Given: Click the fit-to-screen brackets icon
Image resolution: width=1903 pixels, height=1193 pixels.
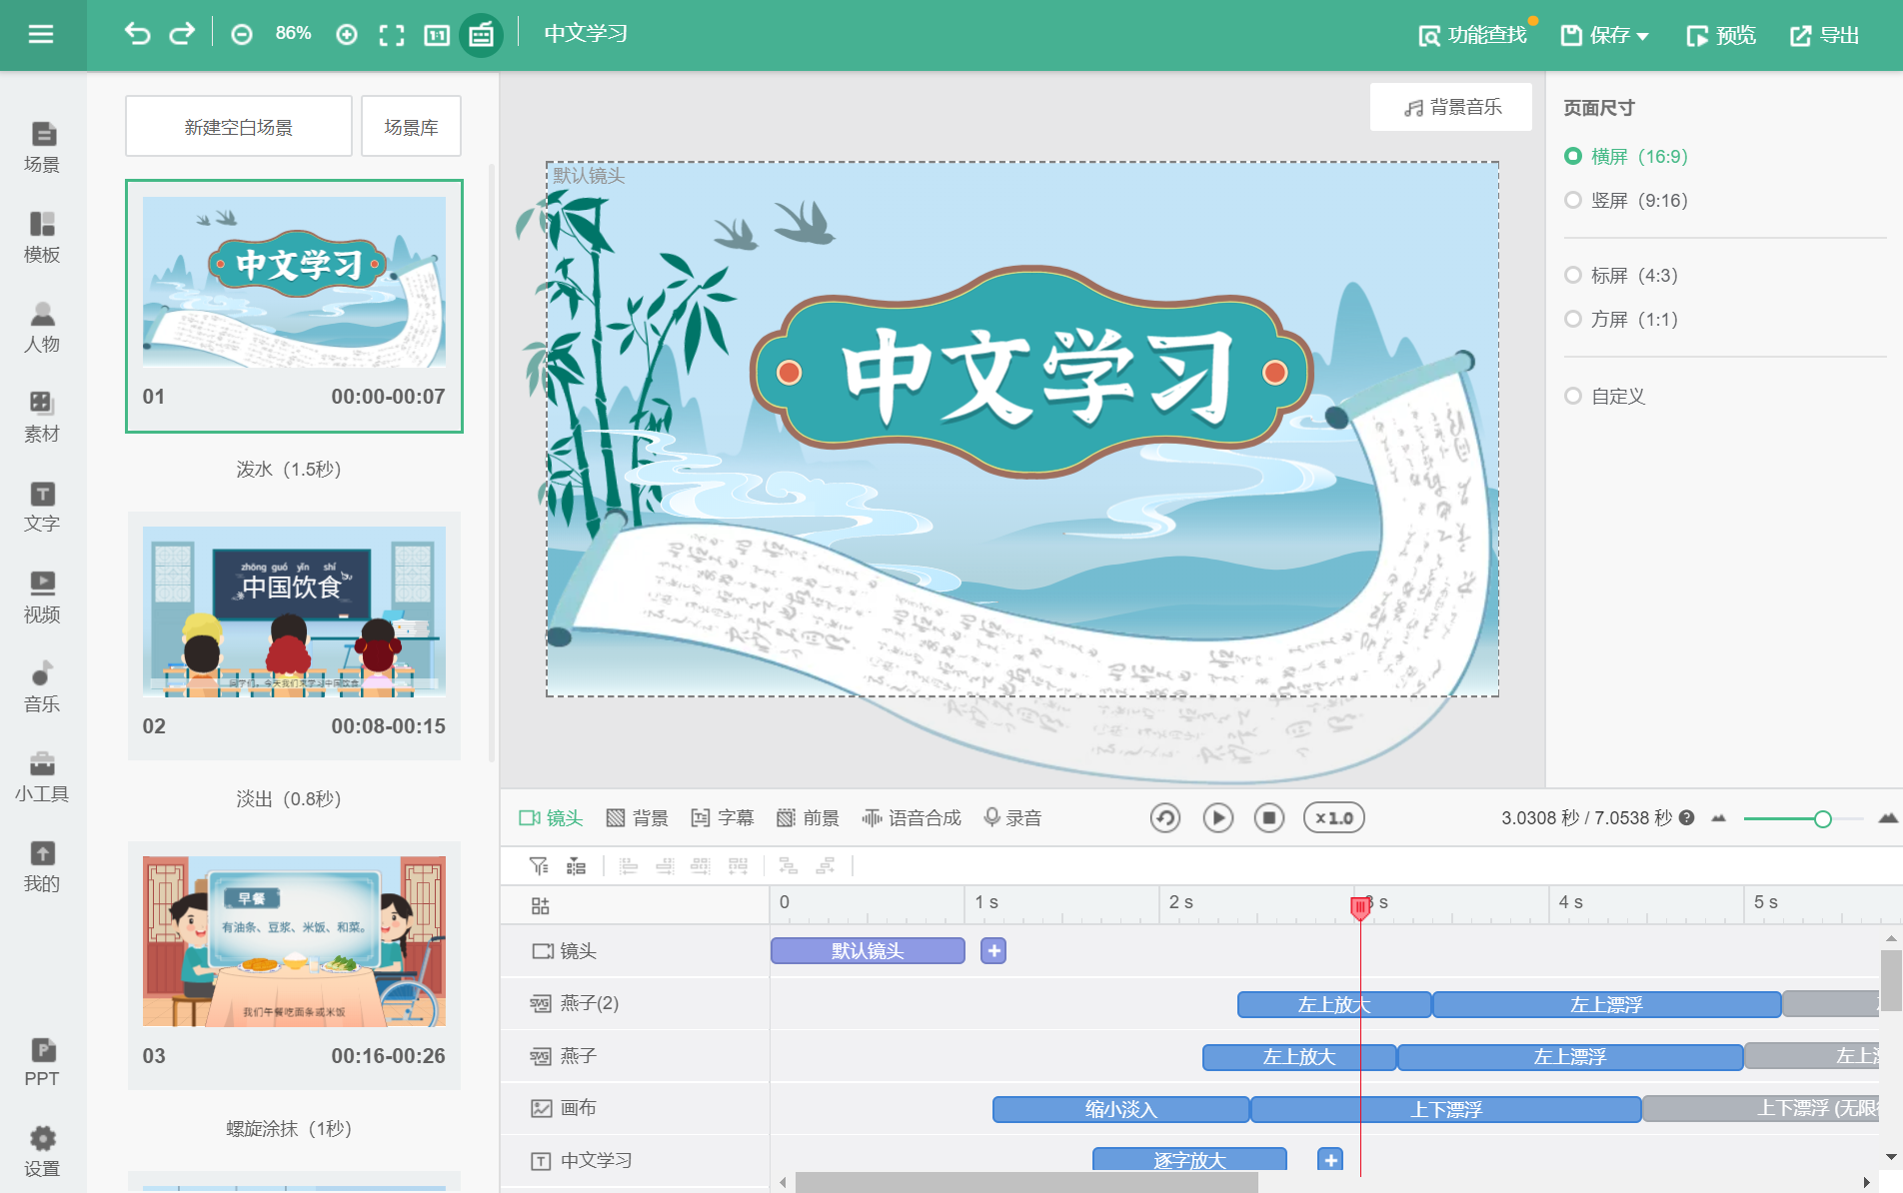Looking at the screenshot, I should (392, 36).
